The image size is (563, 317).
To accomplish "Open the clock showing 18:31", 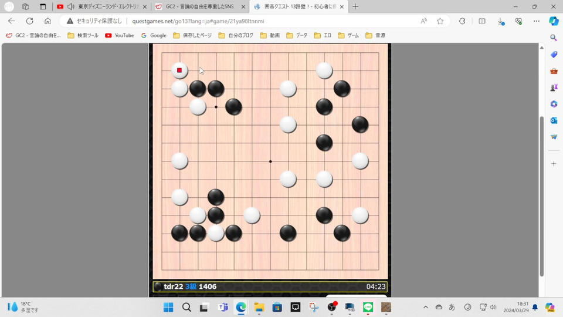I will (x=516, y=307).
